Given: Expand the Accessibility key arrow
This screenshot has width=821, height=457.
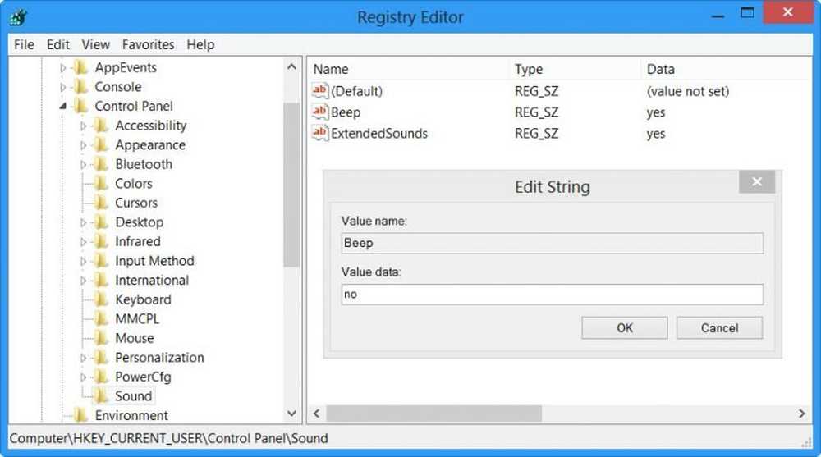Looking at the screenshot, I should click(x=83, y=126).
